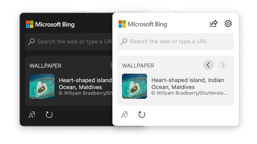Click the refresh icon in the dark panel
The width and height of the screenshot is (257, 144).
point(49,115)
